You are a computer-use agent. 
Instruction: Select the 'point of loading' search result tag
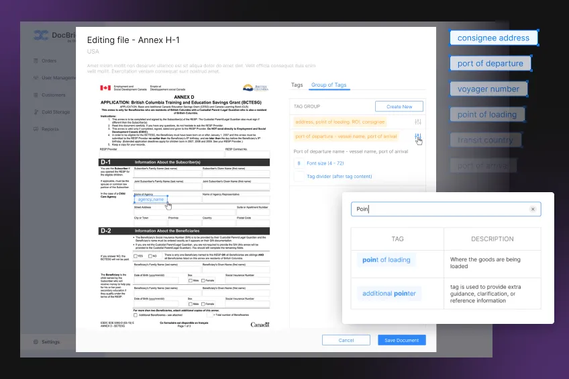click(x=386, y=260)
